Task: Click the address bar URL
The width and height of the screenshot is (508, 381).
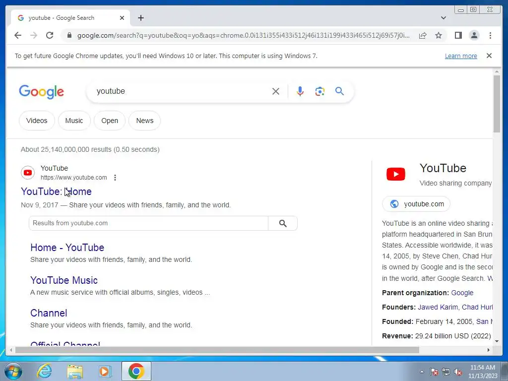Action: (x=243, y=35)
